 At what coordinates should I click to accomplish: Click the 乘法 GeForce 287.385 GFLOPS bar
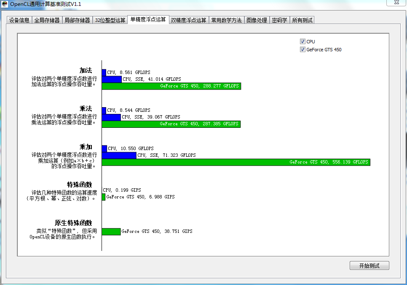pyautogui.click(x=171, y=124)
